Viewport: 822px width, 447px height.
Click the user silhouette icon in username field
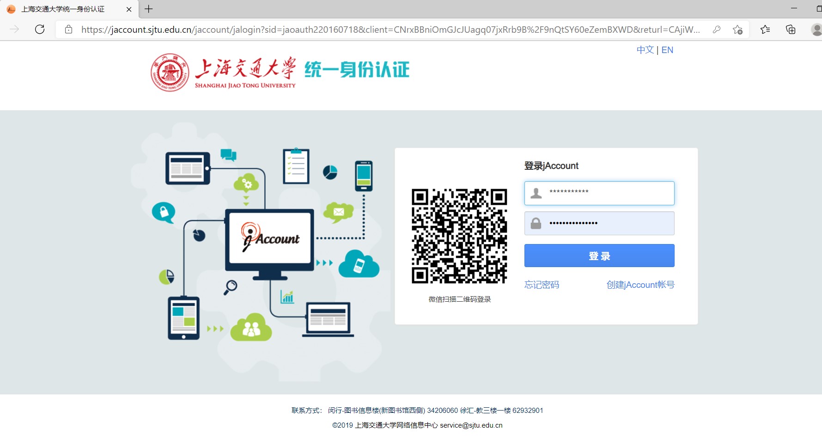536,193
